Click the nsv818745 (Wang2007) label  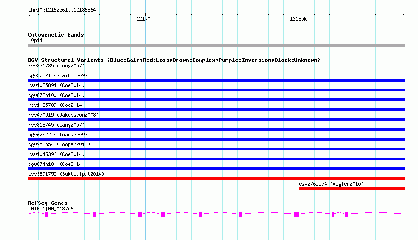pyautogui.click(x=56, y=125)
